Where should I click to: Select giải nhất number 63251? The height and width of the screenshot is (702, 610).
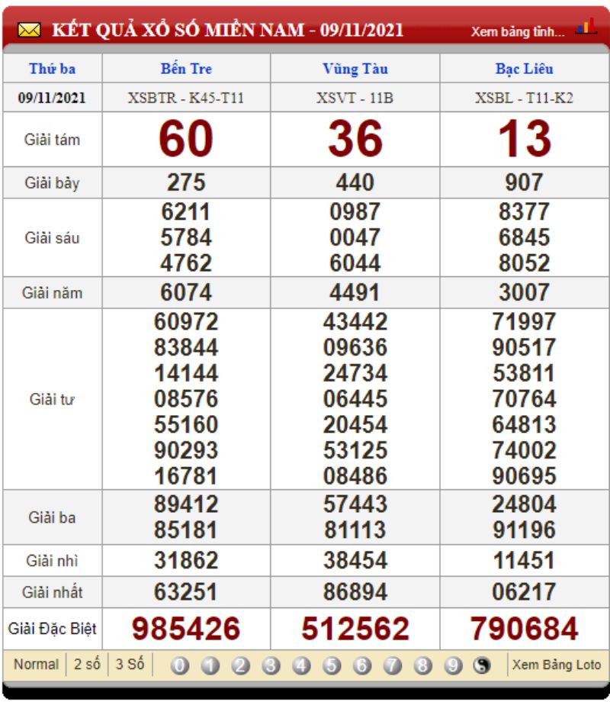tap(186, 592)
